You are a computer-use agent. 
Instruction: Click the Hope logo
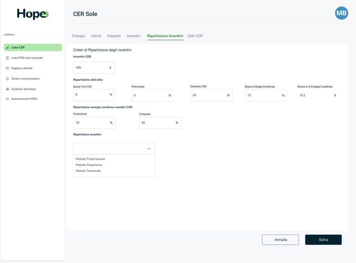(33, 14)
